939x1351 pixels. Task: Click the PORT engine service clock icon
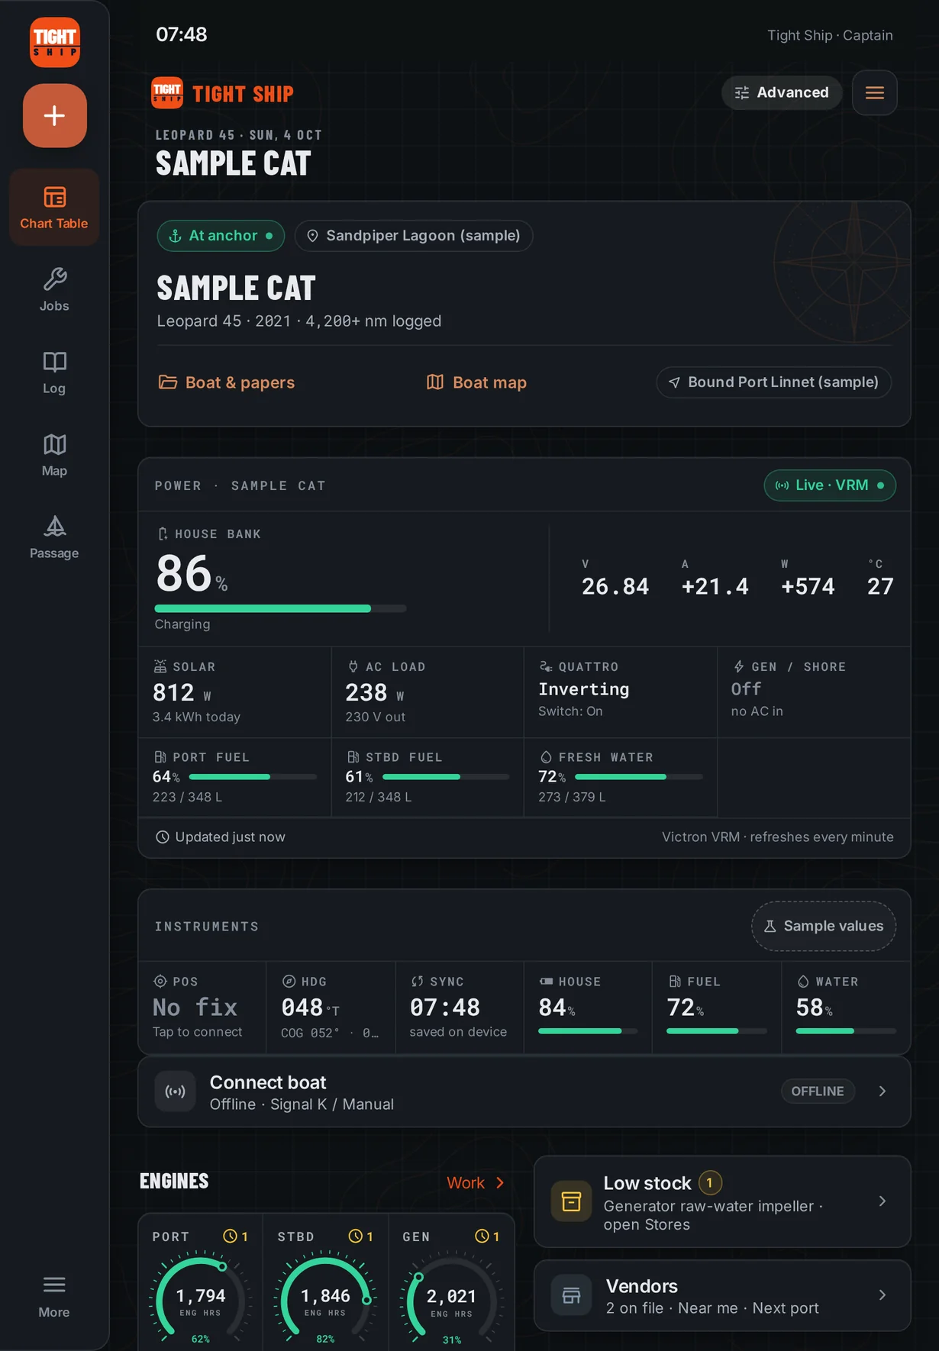(230, 1237)
